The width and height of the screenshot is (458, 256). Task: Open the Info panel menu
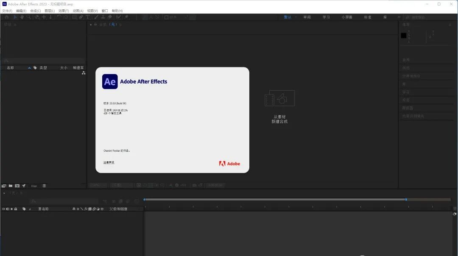[450, 25]
